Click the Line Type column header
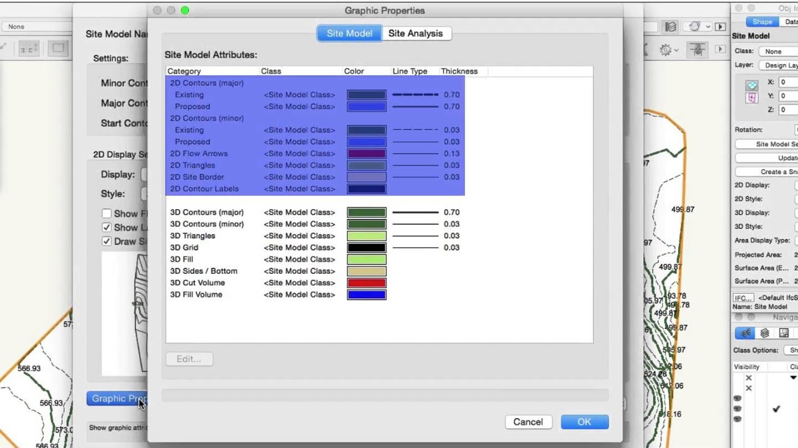This screenshot has height=448, width=798. point(414,72)
